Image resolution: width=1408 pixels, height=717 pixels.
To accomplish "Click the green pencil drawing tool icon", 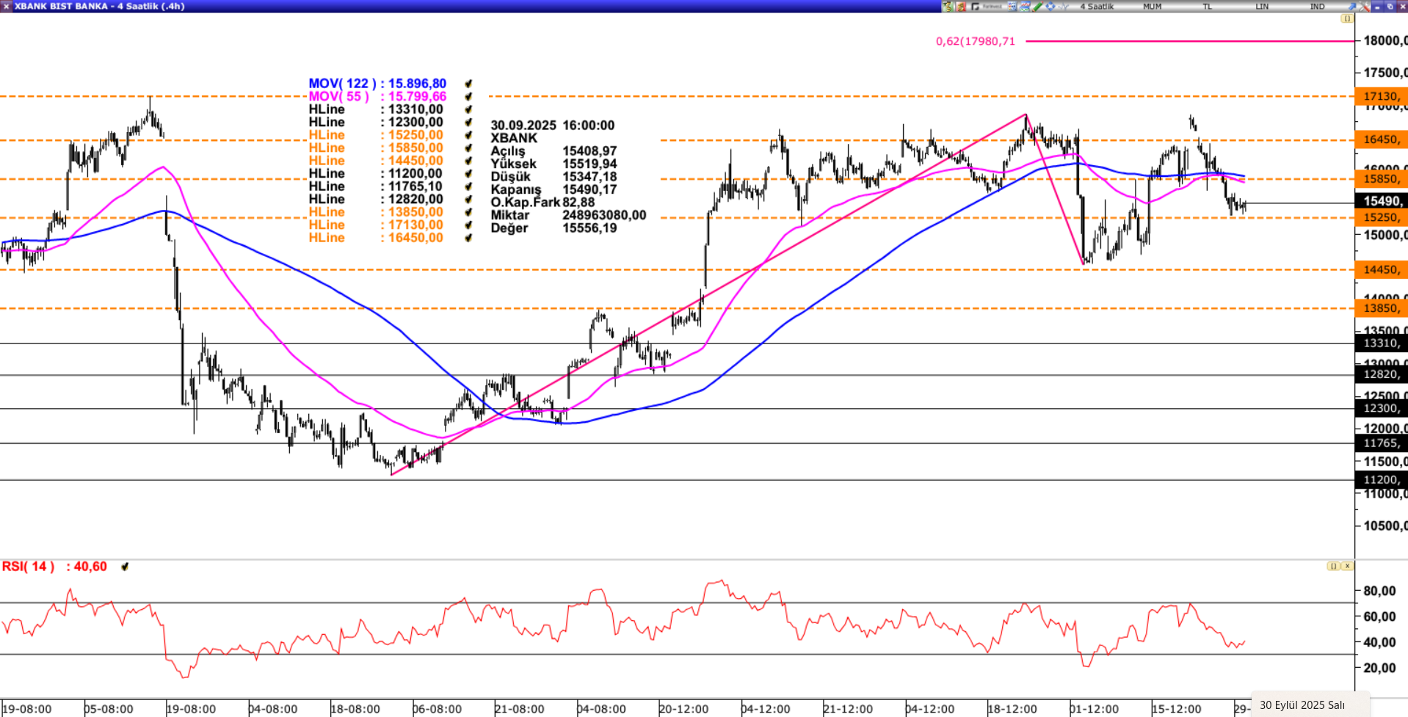I will [1037, 6].
